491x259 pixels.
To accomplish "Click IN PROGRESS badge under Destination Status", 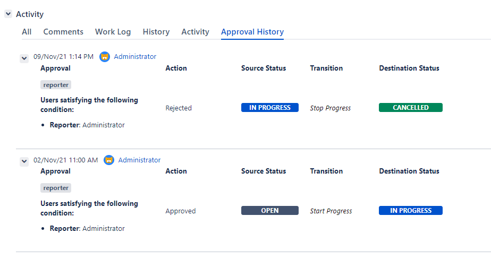I will click(410, 211).
